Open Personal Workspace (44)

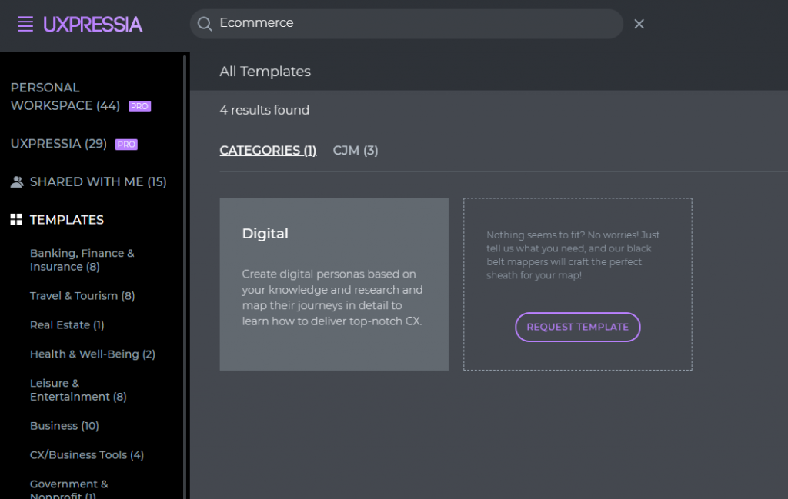[65, 96]
